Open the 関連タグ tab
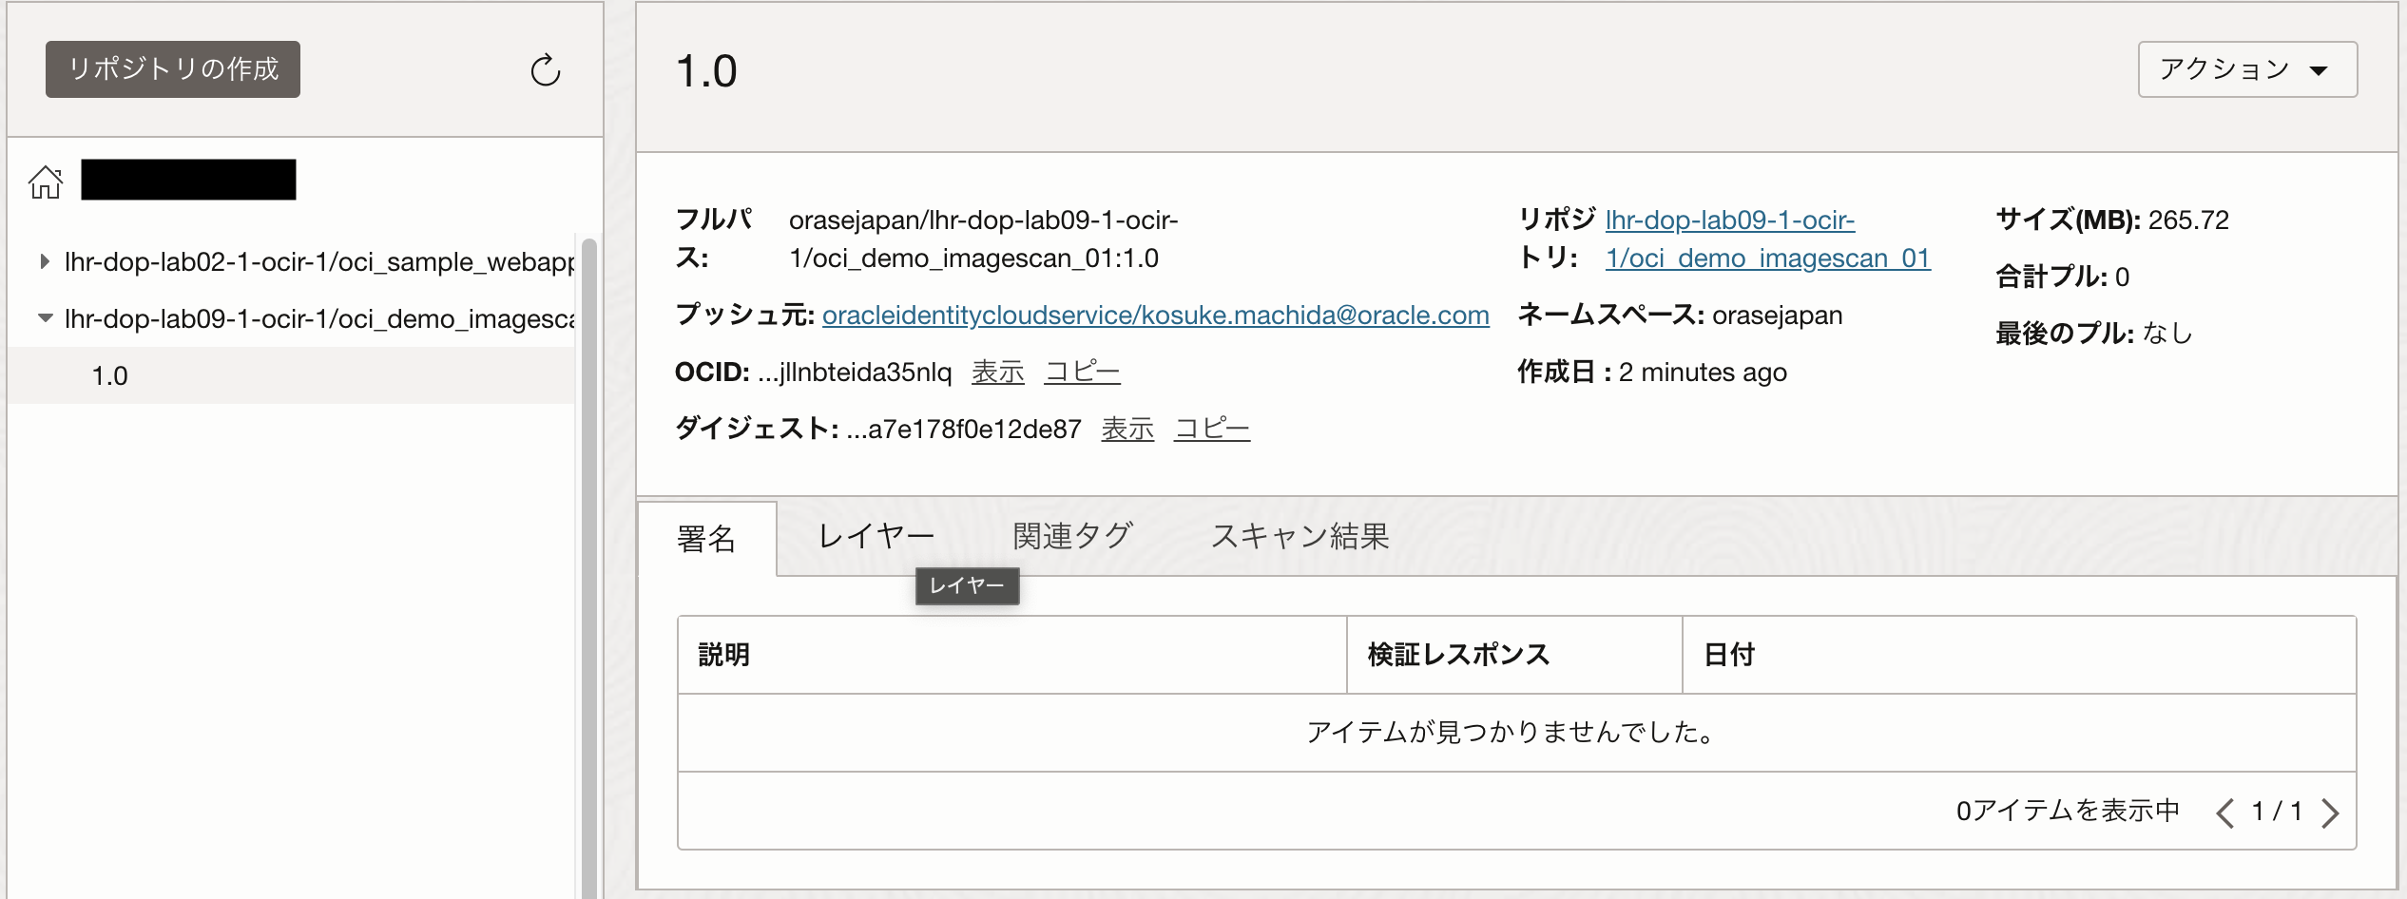The image size is (2407, 899). tap(1072, 536)
